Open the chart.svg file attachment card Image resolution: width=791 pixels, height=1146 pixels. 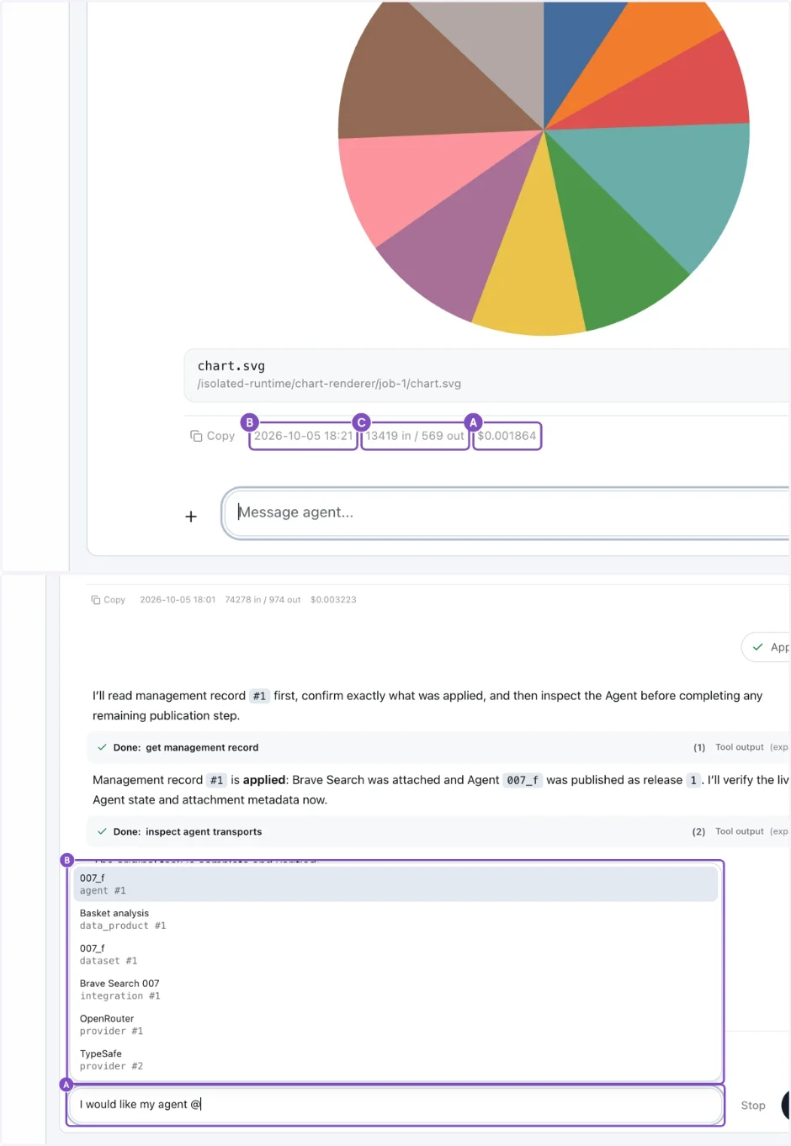point(486,375)
